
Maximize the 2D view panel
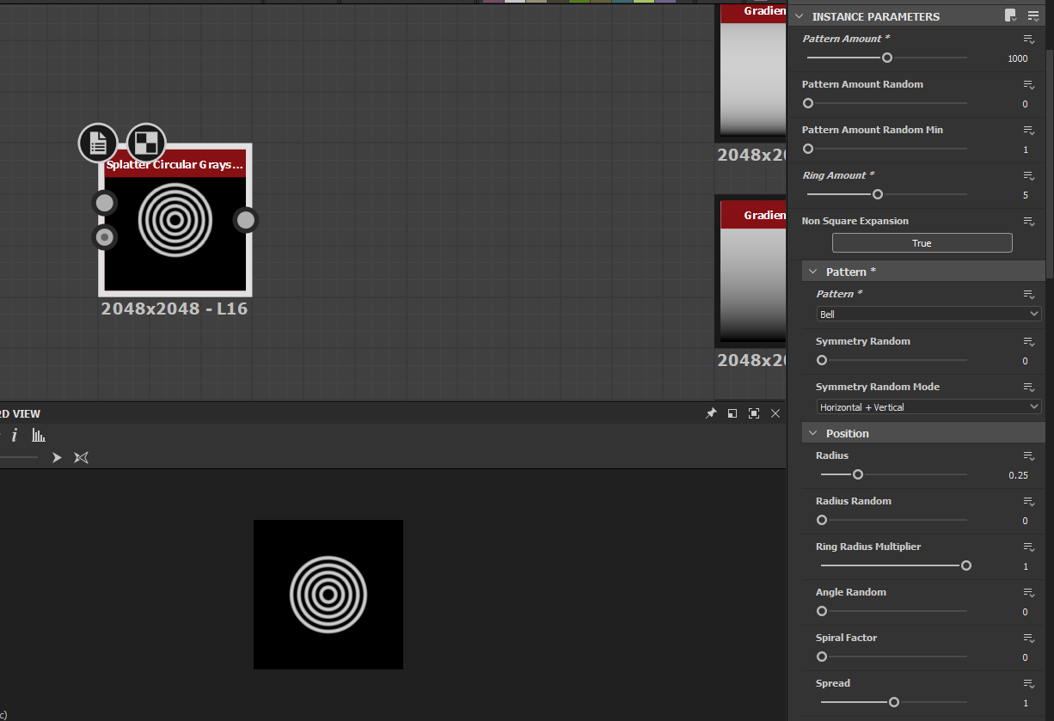[x=754, y=413]
